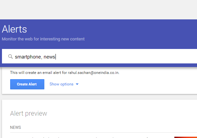This screenshot has width=197, height=138.
Task: Select the NEWS section label
Action: 15,127
